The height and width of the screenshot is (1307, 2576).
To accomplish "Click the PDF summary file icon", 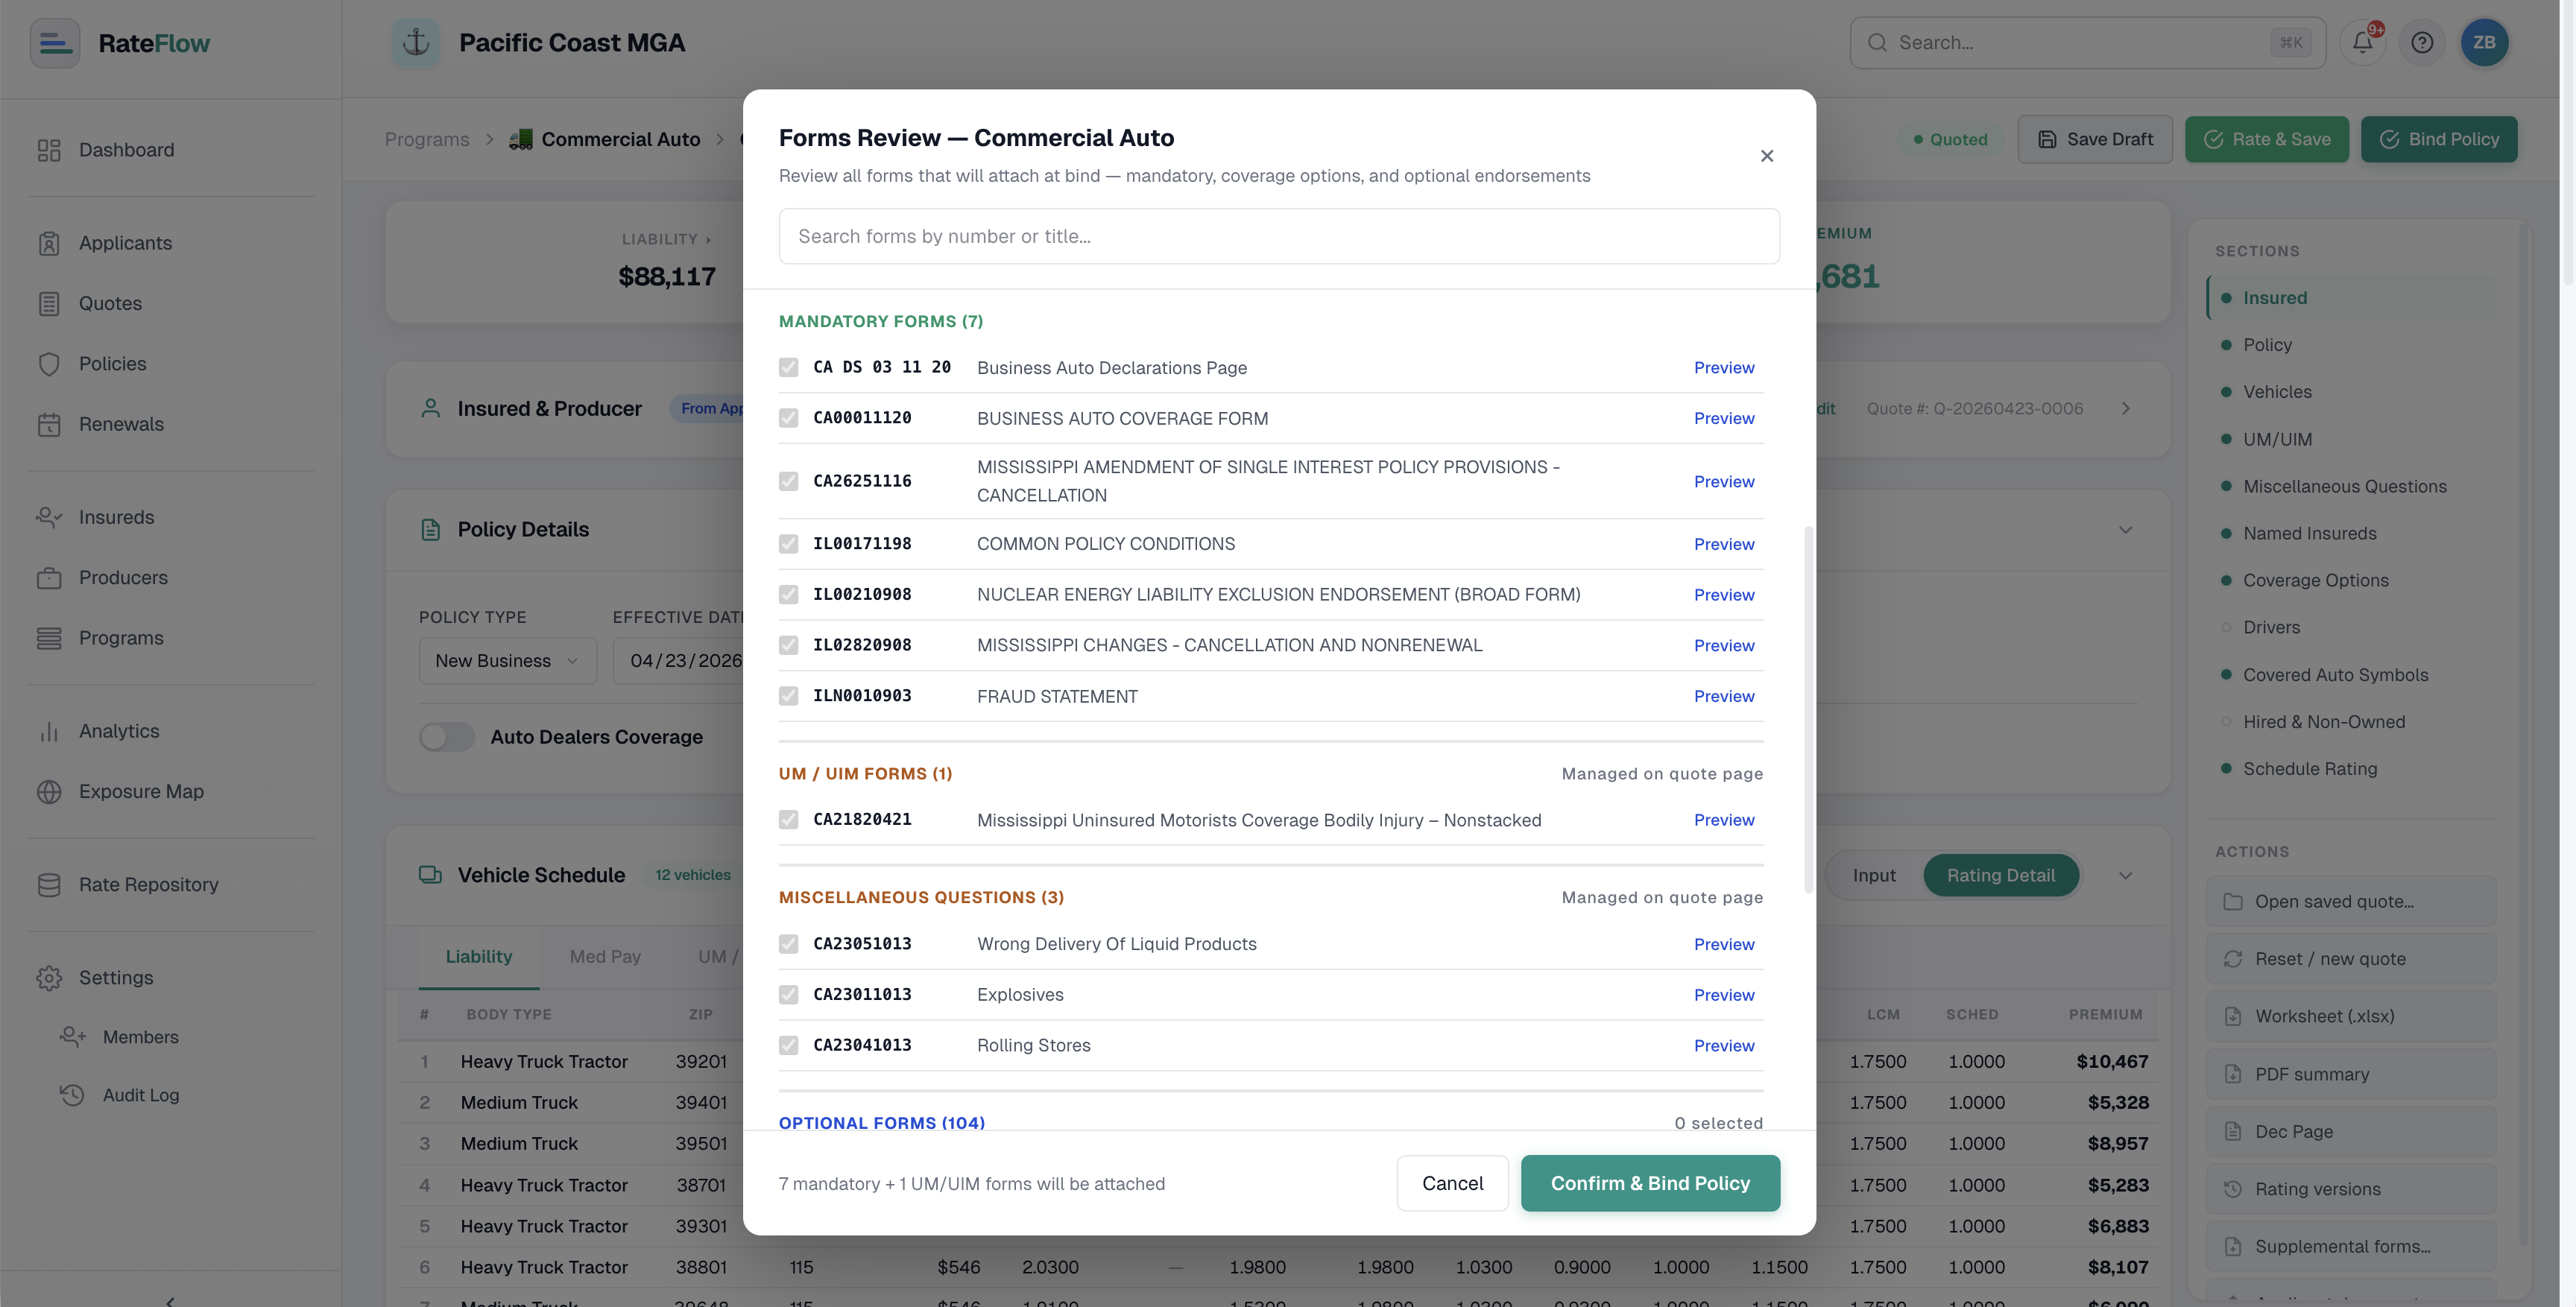I will [2233, 1074].
